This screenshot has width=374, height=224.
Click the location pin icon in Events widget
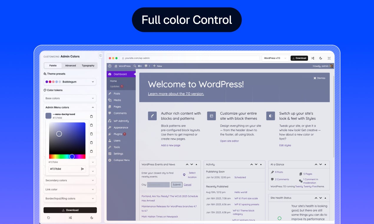[184, 175]
